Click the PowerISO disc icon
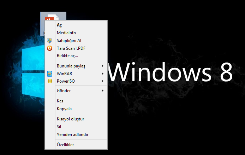This screenshot has height=155, width=245. coord(50,81)
